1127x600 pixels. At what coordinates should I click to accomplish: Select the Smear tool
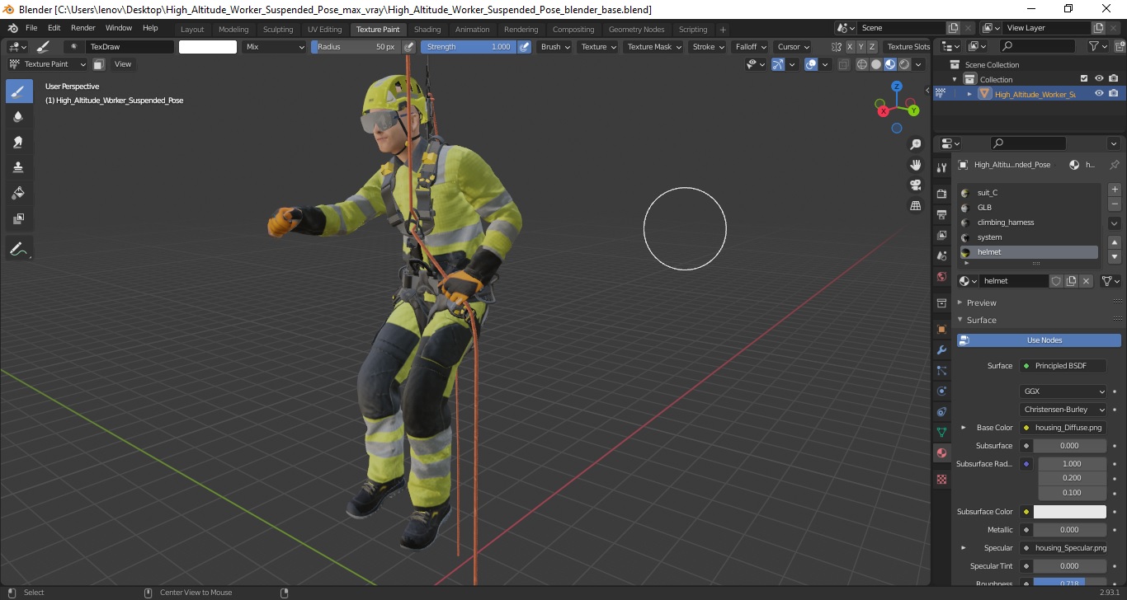point(19,142)
